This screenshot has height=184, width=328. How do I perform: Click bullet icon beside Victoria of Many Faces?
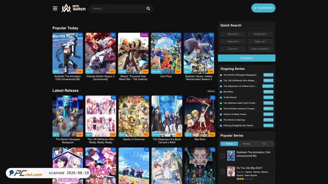221,114
